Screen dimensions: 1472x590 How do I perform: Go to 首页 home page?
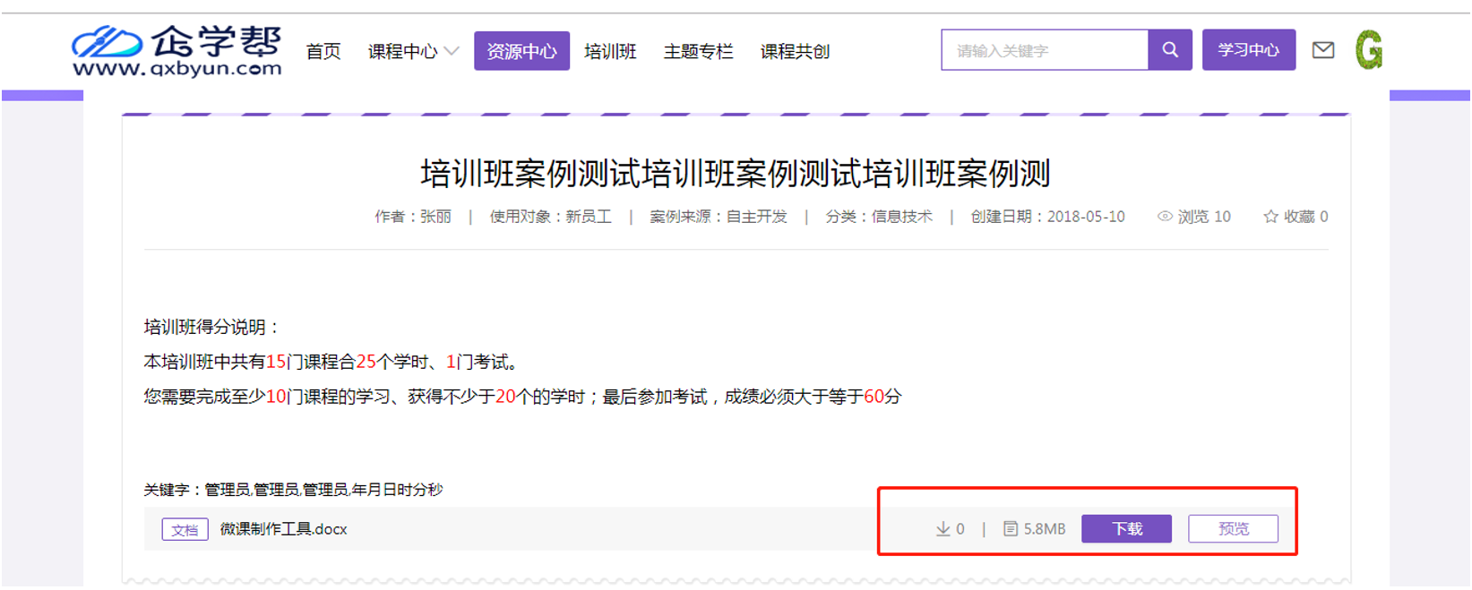click(323, 51)
